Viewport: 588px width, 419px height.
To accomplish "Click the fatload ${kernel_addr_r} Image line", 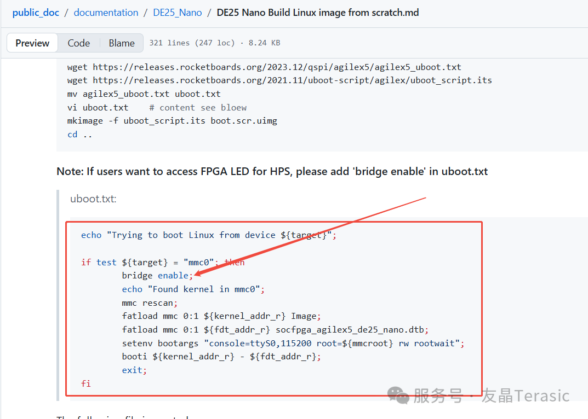I will click(221, 316).
